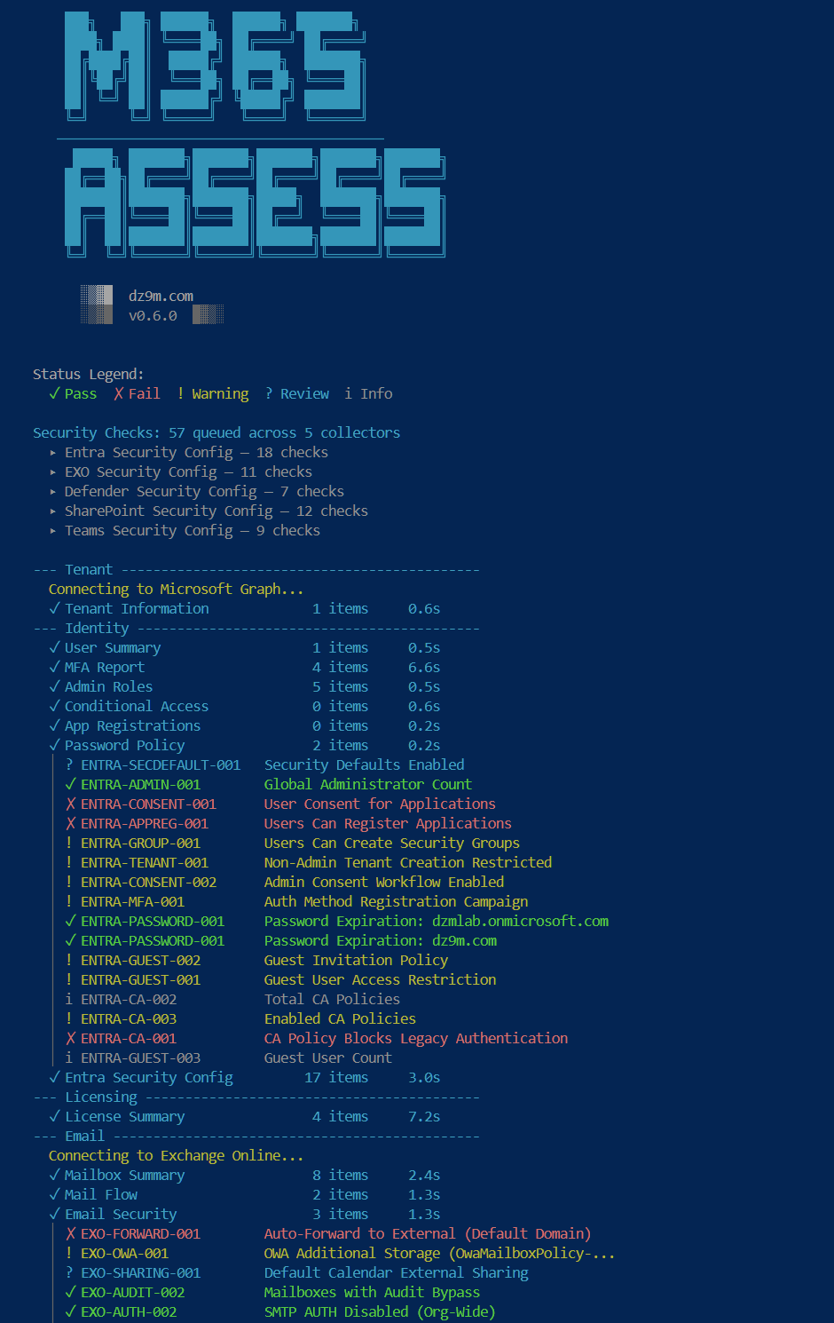834x1323 pixels.
Task: Click the colored pixel blocks beside v0.6.0
Action: (208, 313)
